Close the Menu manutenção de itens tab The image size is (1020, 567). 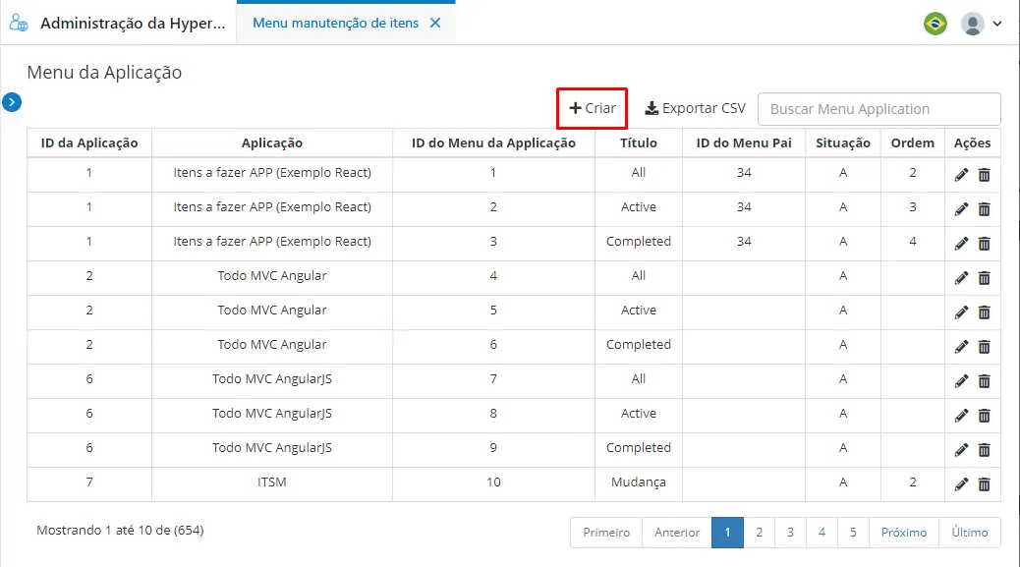[x=435, y=23]
